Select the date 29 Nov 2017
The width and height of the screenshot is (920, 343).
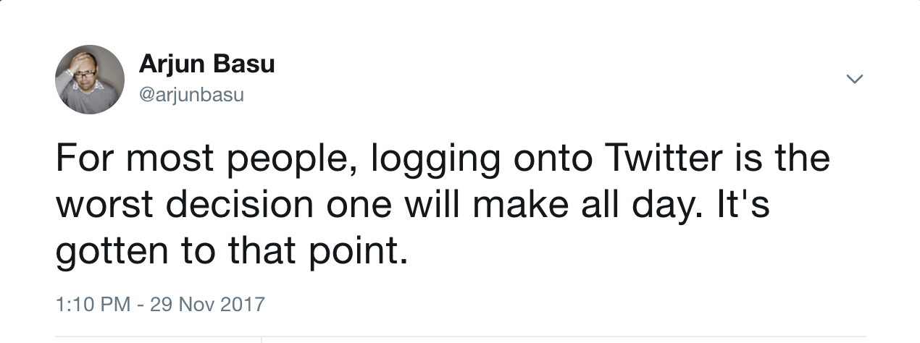[x=208, y=303]
